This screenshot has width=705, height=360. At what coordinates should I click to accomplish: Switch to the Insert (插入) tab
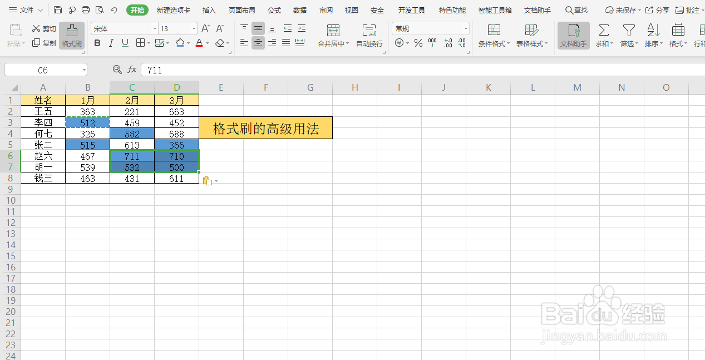[x=209, y=11]
